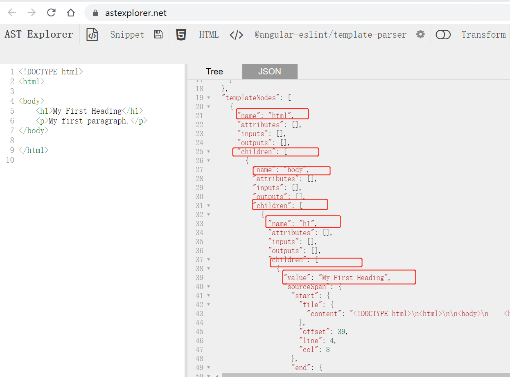Viewport: 510px width, 377px height.
Task: Click the horizontal scrollbar in JSON panel
Action: (x=364, y=375)
